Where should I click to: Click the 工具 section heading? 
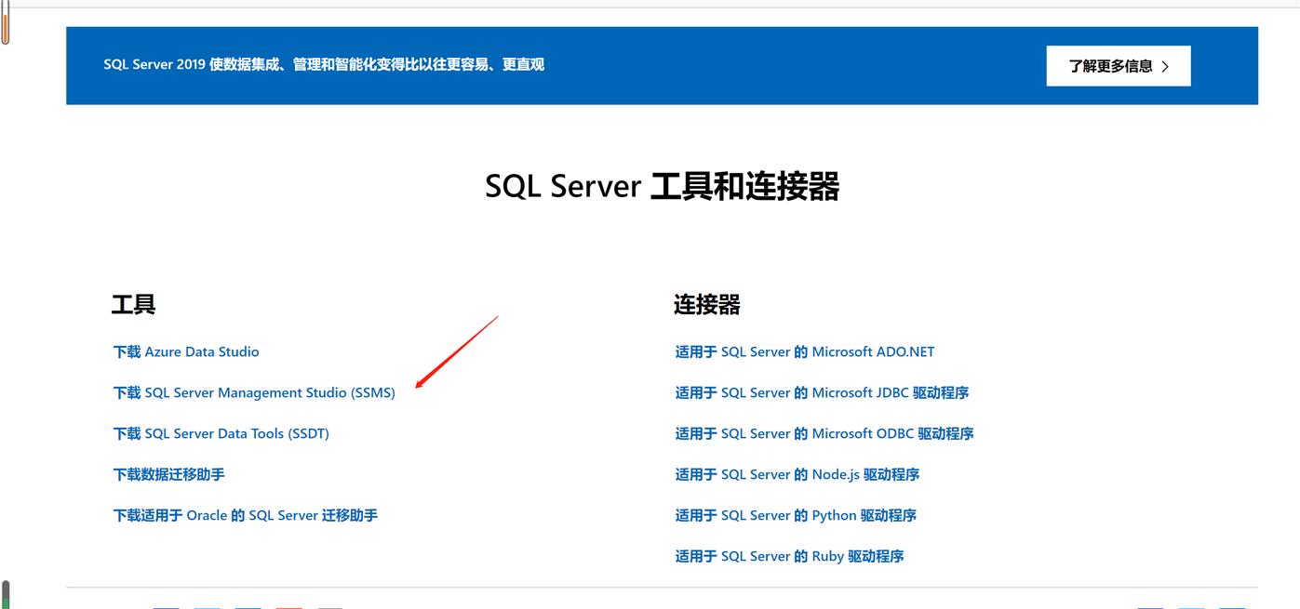(x=134, y=304)
